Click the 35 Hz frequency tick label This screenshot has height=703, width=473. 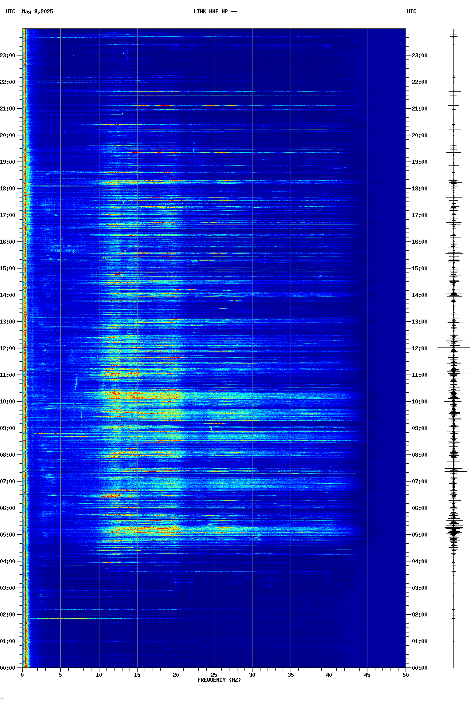[291, 675]
